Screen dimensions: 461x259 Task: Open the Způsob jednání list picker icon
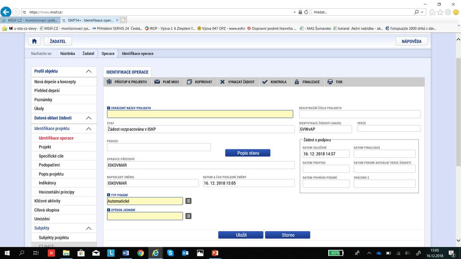click(189, 216)
